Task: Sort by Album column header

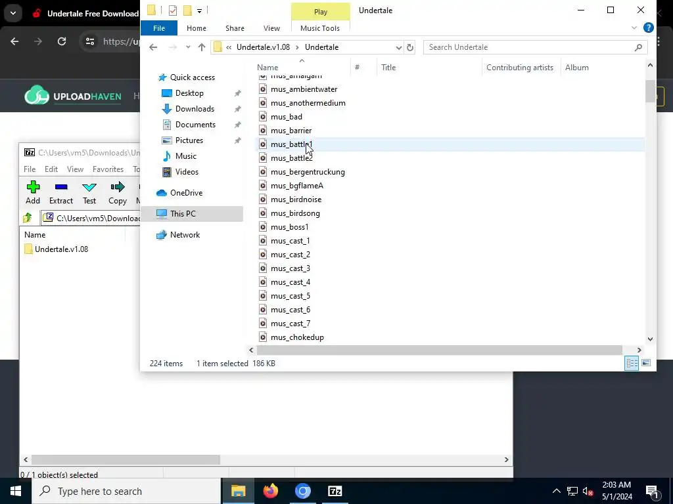Action: [x=576, y=68]
